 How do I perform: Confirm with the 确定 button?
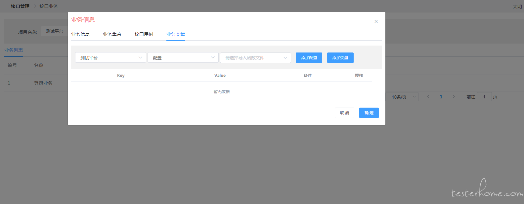tap(369, 113)
